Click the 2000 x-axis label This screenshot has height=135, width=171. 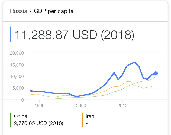[81, 105]
